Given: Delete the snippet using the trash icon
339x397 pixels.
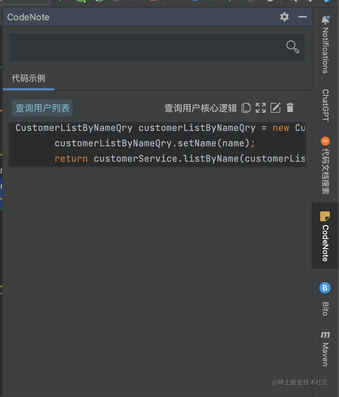Looking at the screenshot, I should [290, 108].
